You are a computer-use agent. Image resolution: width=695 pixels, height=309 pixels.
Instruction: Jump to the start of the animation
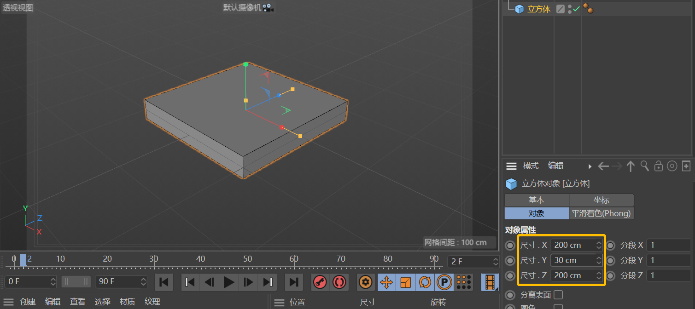(164, 282)
